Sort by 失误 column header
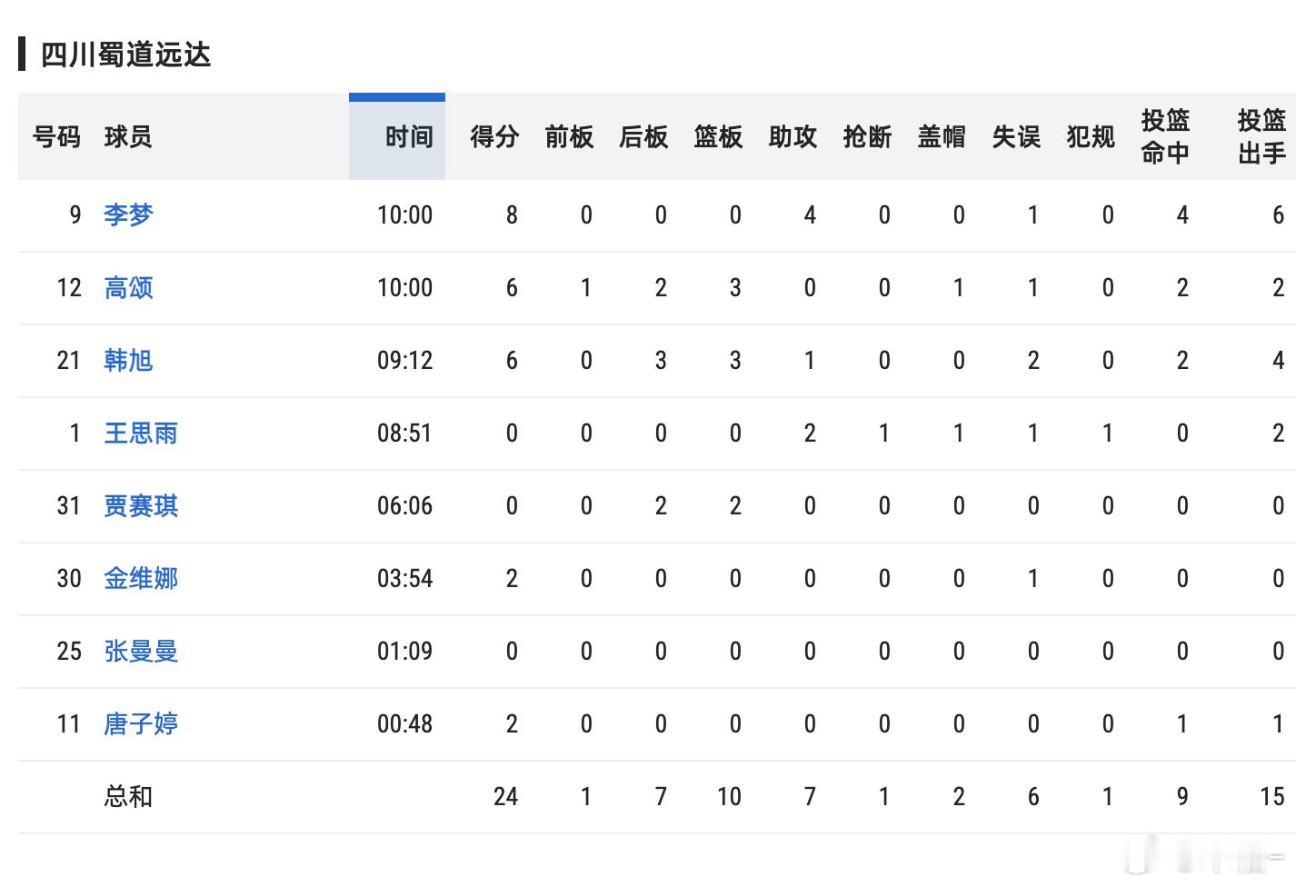Viewport: 1296px width, 887px height. point(1016,137)
